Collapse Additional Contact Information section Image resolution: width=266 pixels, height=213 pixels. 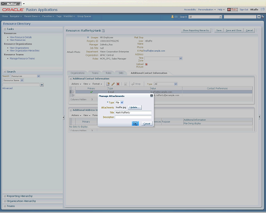71,79
